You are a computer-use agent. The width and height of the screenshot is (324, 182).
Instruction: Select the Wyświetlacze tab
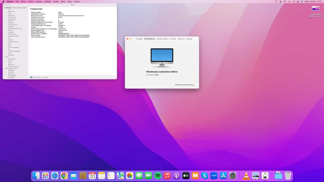tap(149, 39)
